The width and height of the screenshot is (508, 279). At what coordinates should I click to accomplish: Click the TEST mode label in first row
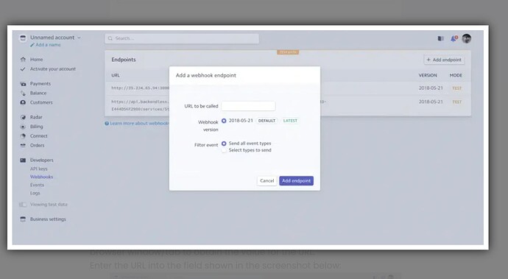[456, 88]
